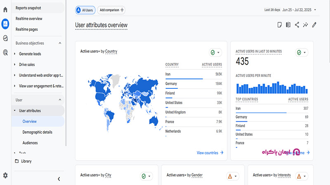Expand View user engagement & retention item
The image size is (330, 185).
point(14,86)
